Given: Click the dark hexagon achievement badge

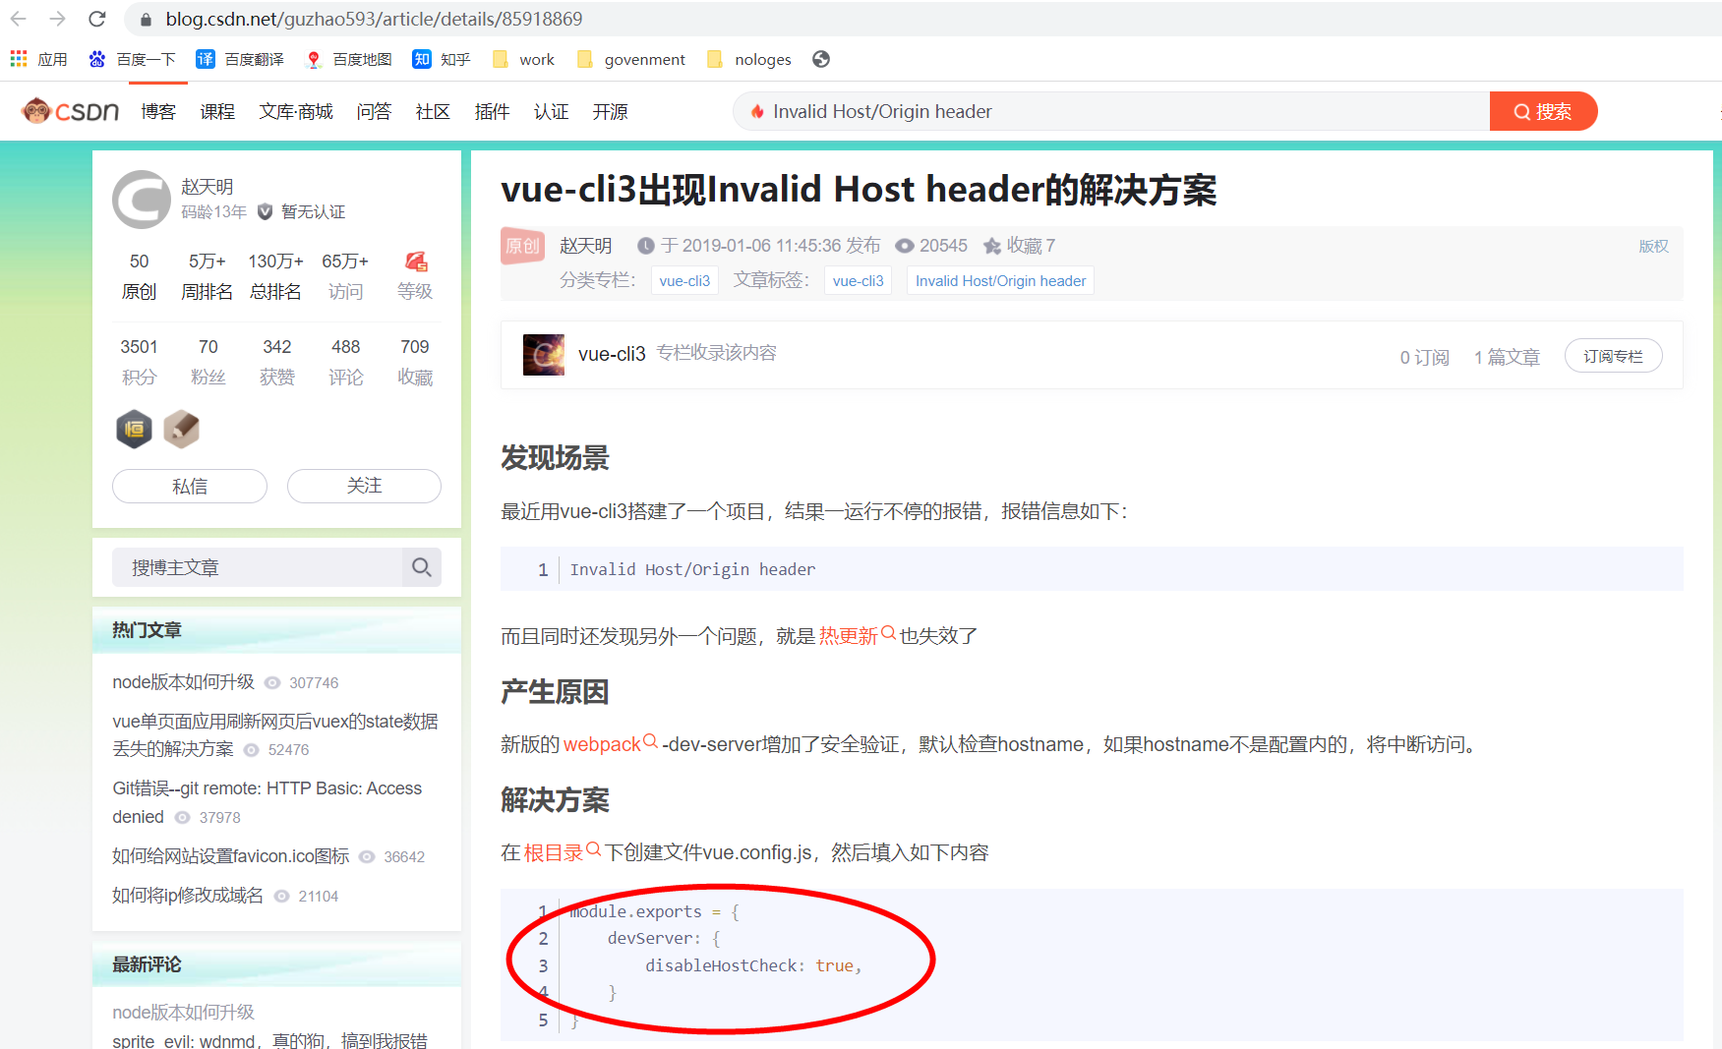Looking at the screenshot, I should point(135,429).
